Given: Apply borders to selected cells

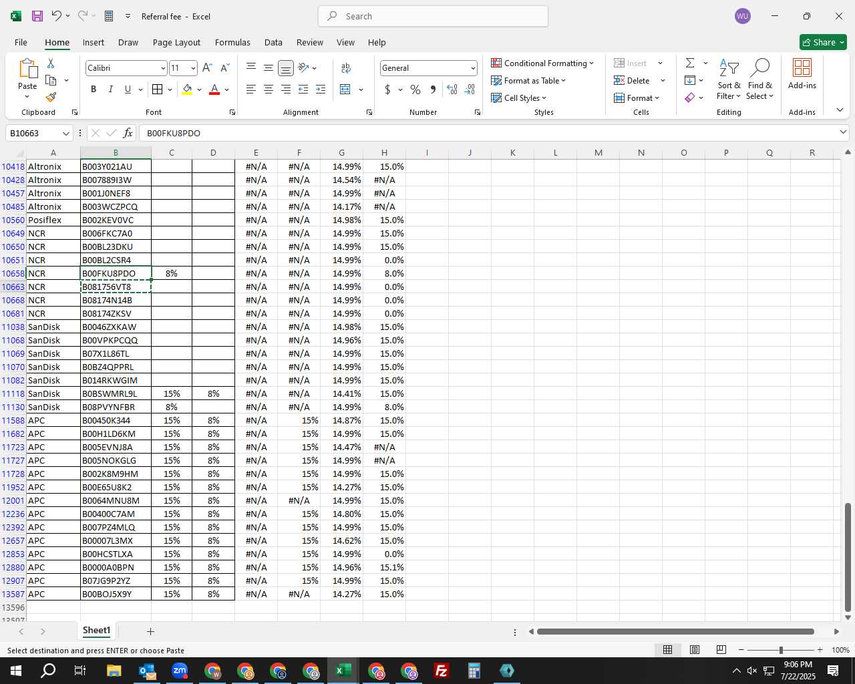Looking at the screenshot, I should click(158, 90).
